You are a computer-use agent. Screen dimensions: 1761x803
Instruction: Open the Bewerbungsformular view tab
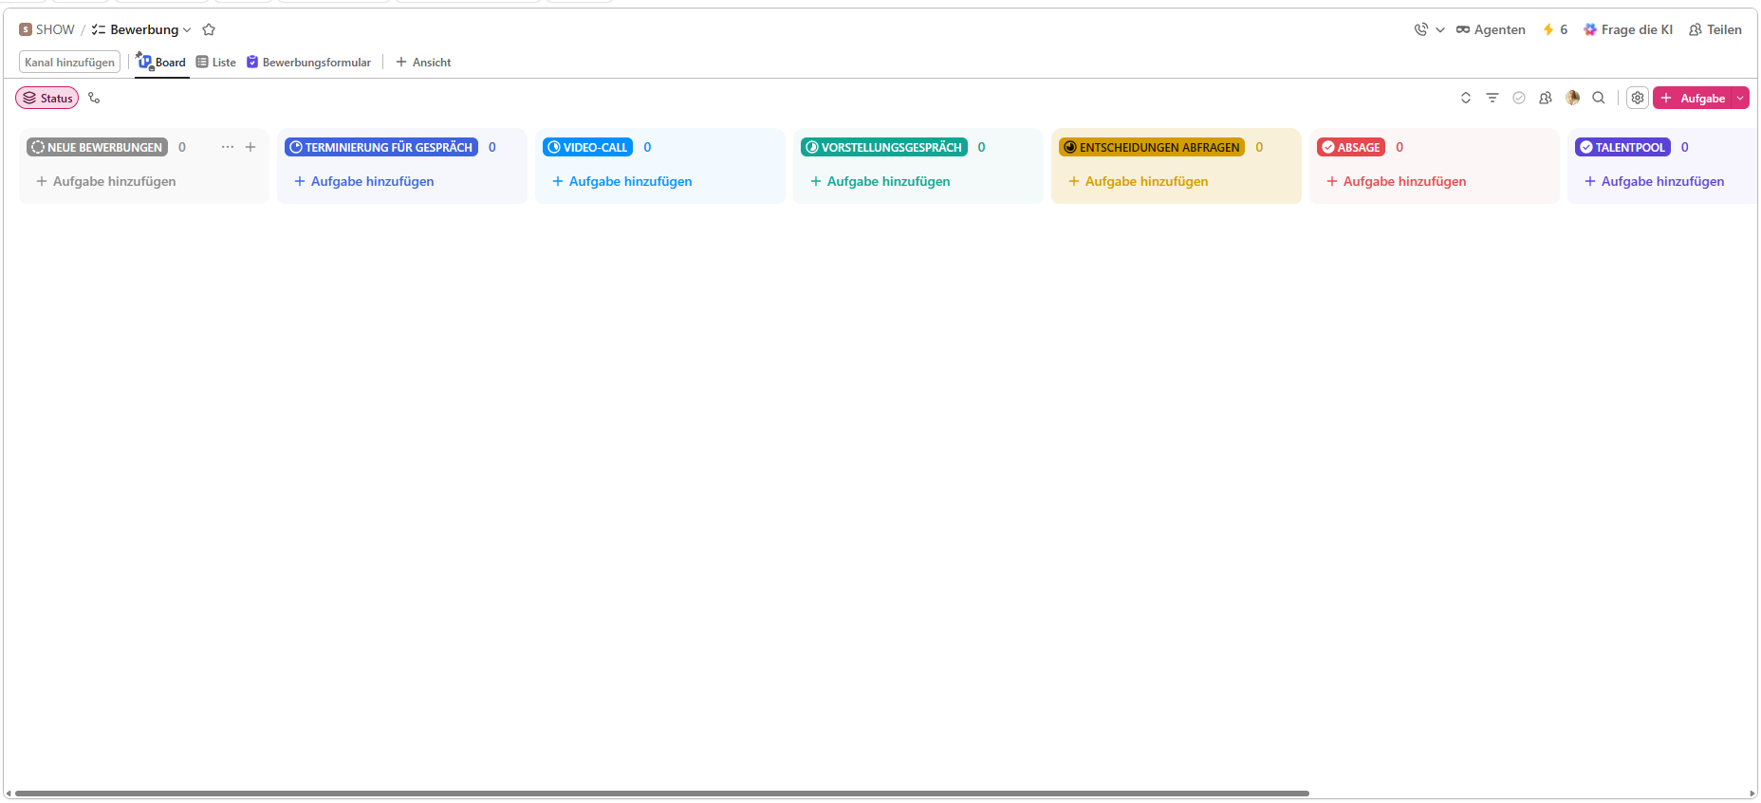pos(308,62)
